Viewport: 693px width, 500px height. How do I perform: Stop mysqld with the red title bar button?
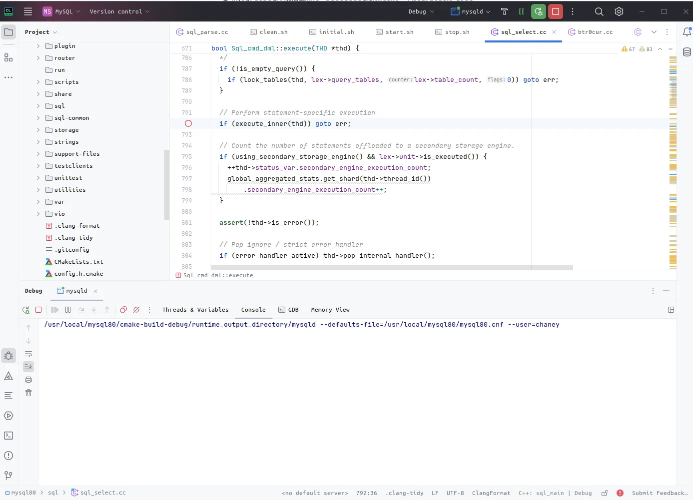pyautogui.click(x=555, y=11)
